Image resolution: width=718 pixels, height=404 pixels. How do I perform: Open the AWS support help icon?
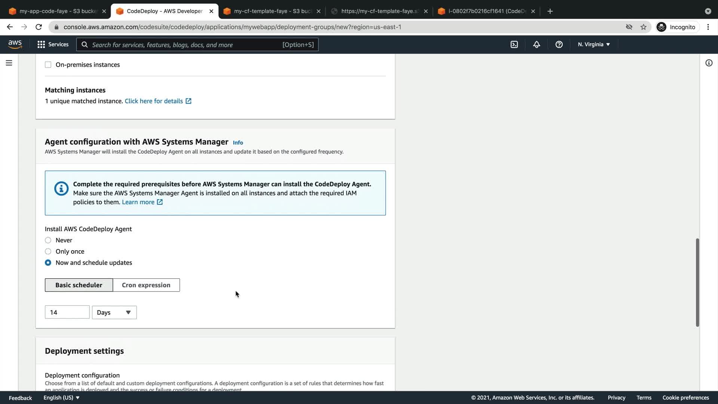click(x=559, y=45)
